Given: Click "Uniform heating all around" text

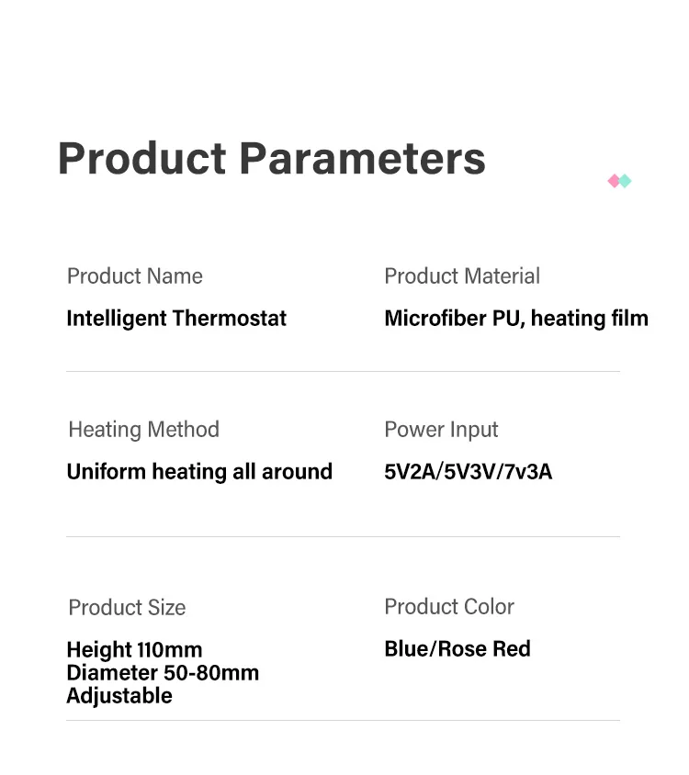Looking at the screenshot, I should [x=199, y=472].
